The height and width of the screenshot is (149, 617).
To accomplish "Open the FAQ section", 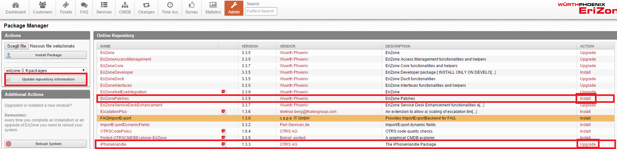I will coord(84,8).
